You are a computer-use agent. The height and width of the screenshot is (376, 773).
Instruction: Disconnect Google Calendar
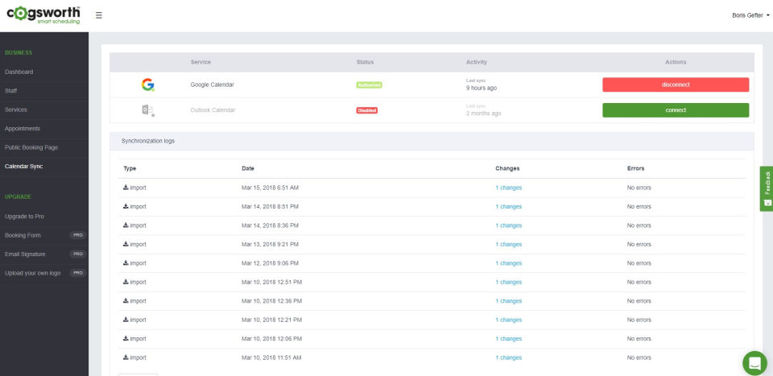click(676, 85)
